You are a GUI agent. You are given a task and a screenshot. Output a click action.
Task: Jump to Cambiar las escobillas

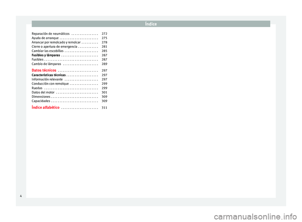pos(48,51)
